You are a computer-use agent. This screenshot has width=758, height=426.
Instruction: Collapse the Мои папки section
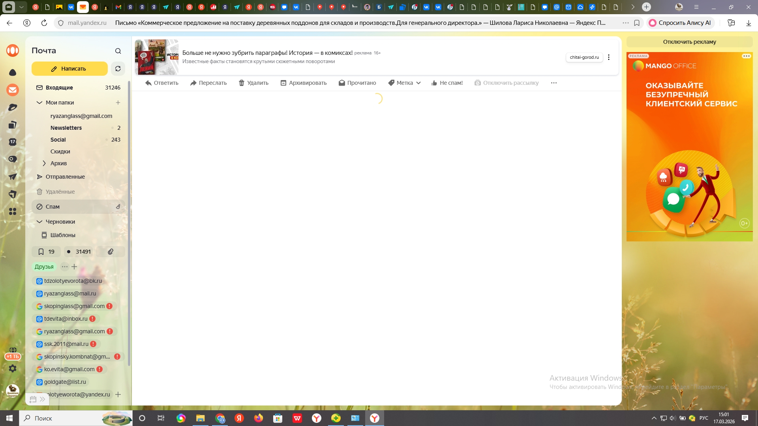39,103
